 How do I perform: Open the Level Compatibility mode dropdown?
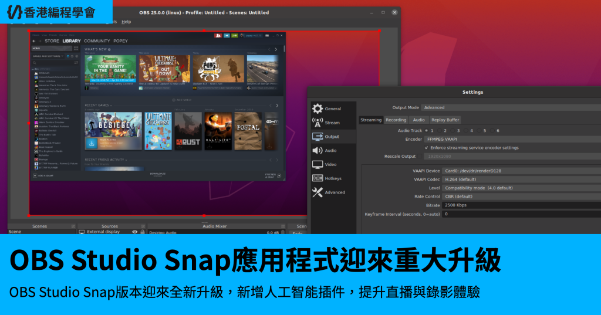tap(521, 188)
